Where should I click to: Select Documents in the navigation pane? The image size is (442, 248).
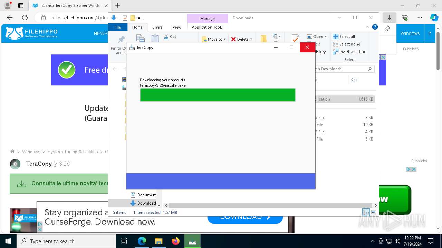pyautogui.click(x=143, y=195)
